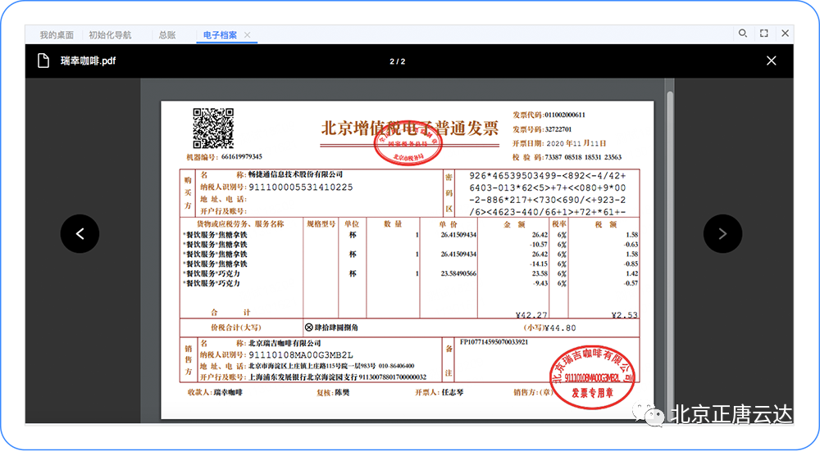Click the PDF document file icon
Image resolution: width=820 pixels, height=451 pixels.
43,61
